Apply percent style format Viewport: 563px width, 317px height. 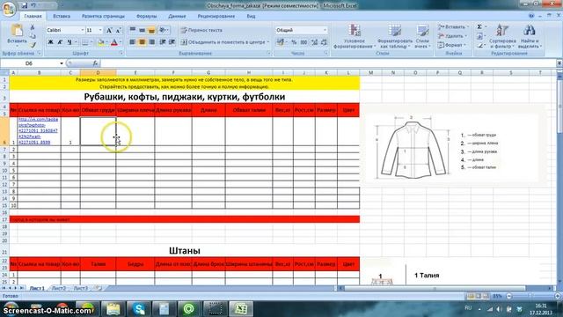pyautogui.click(x=294, y=42)
